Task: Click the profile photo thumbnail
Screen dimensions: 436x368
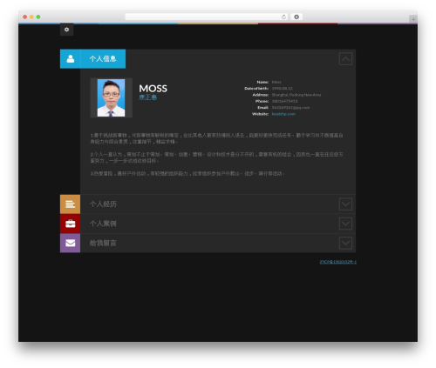Action: tap(111, 97)
